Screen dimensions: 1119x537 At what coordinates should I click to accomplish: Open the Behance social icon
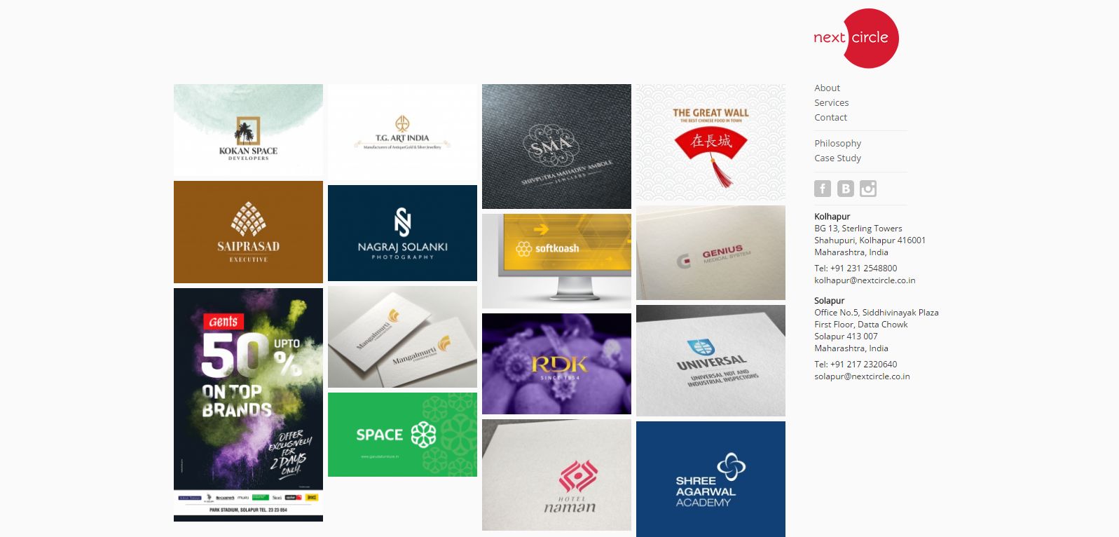(846, 189)
